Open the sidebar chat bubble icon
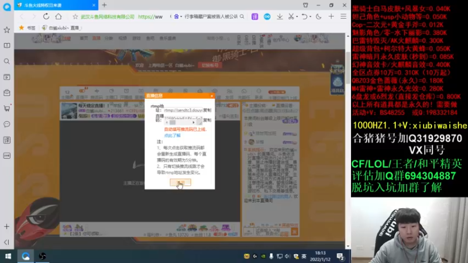The width and height of the screenshot is (468, 263). [6, 124]
